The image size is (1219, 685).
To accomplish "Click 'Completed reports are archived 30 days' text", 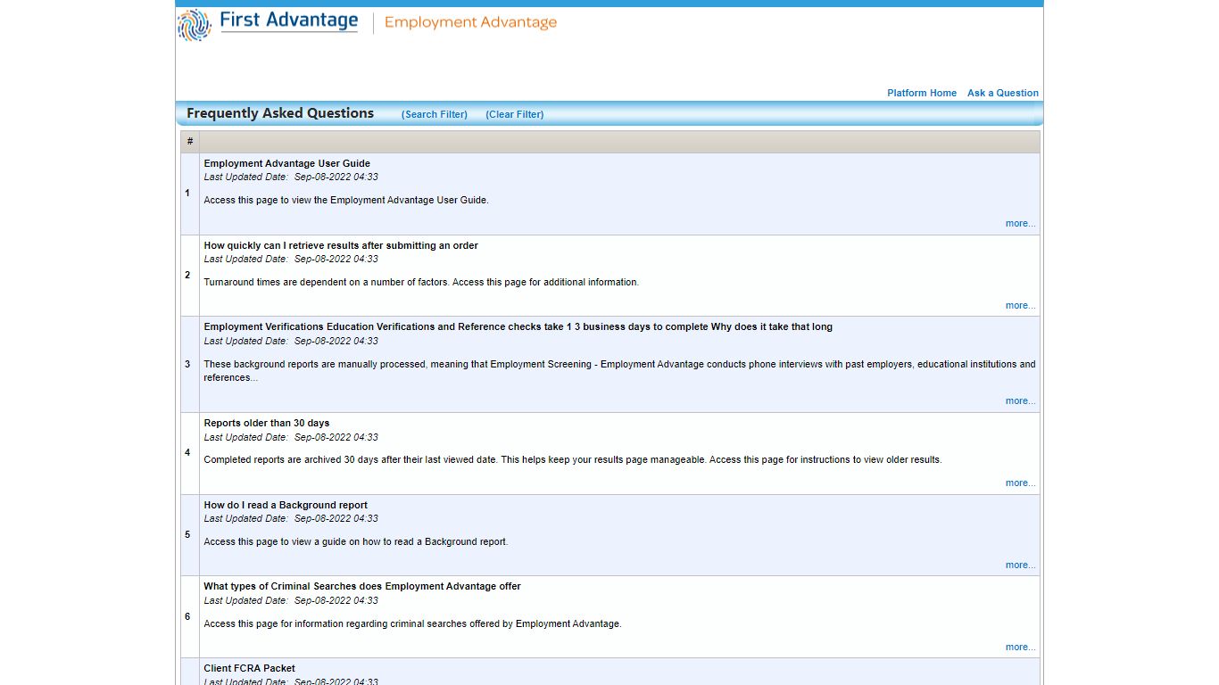I will 573,460.
